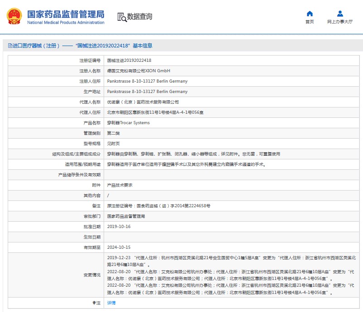Click the 首页 label

click(310, 22)
